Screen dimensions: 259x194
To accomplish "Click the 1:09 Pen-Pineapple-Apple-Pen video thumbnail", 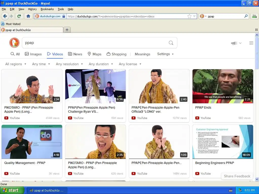I will [159, 142].
